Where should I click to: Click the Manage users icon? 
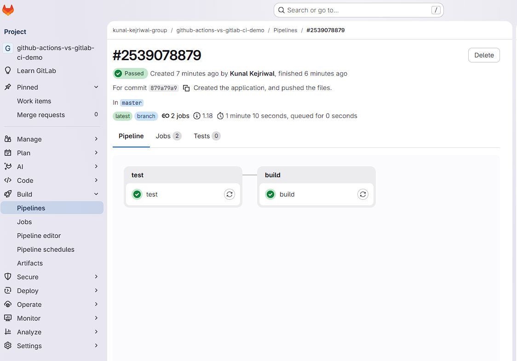tap(8, 139)
